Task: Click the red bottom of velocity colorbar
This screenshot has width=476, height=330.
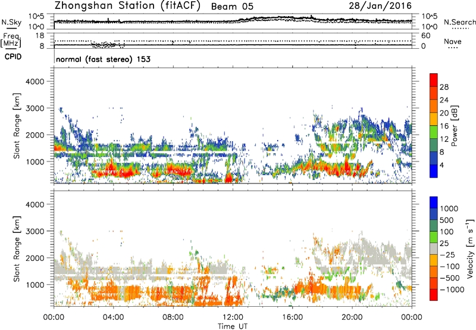Action: pyautogui.click(x=434, y=295)
